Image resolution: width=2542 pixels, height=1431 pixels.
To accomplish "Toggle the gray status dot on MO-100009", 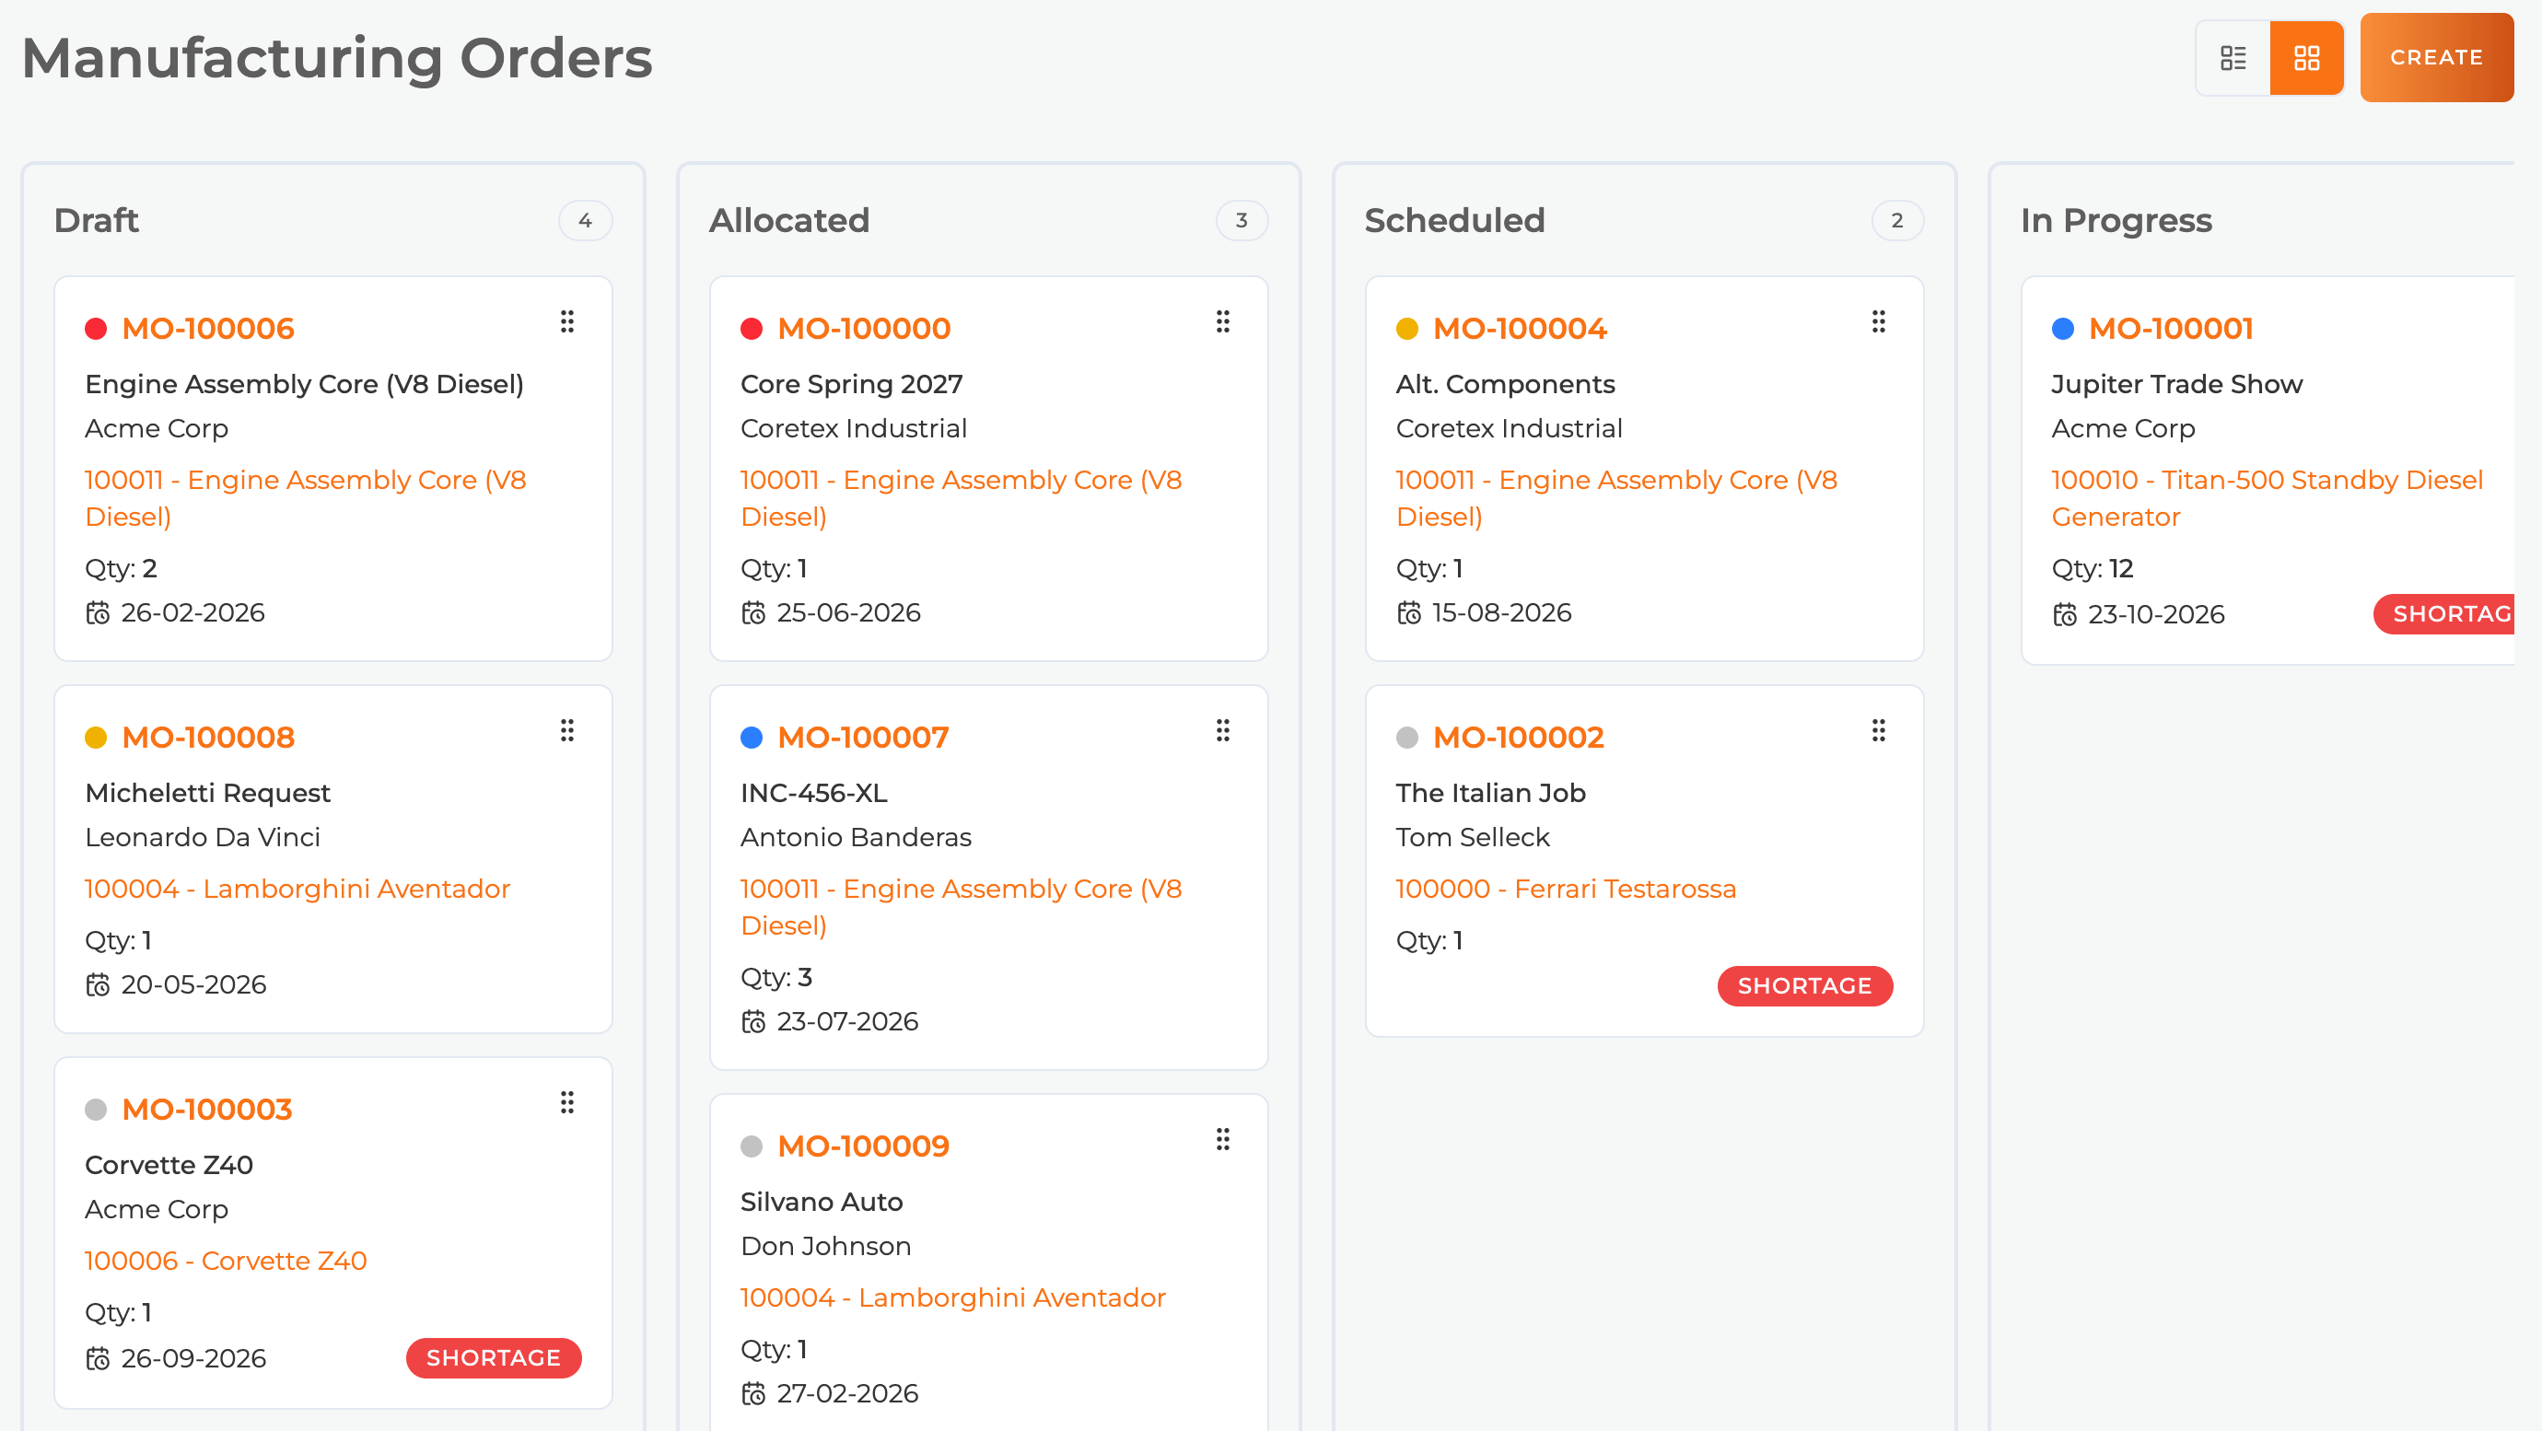I will click(x=753, y=1146).
